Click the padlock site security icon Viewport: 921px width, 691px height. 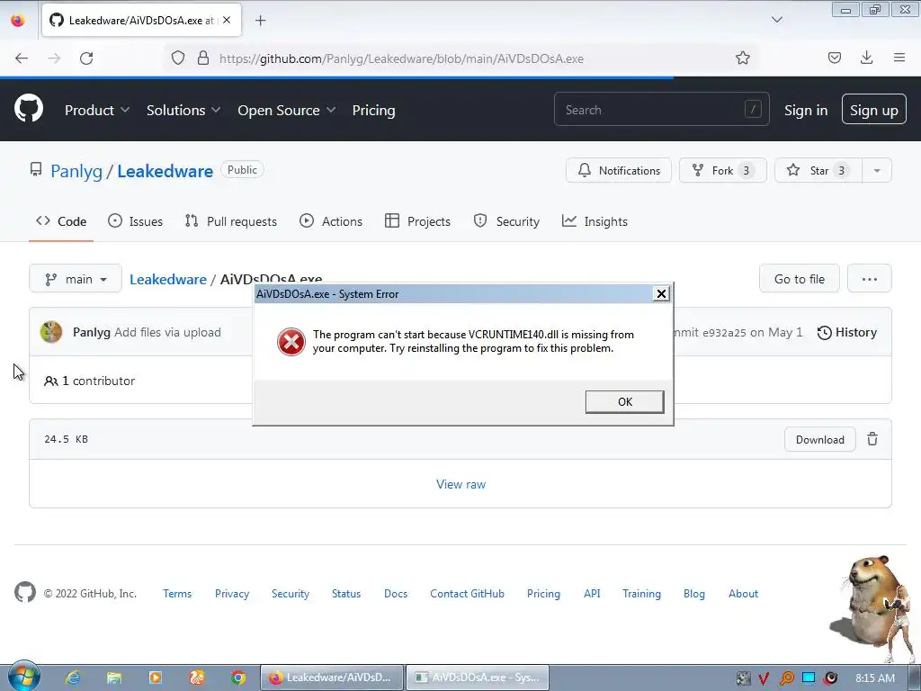(203, 58)
